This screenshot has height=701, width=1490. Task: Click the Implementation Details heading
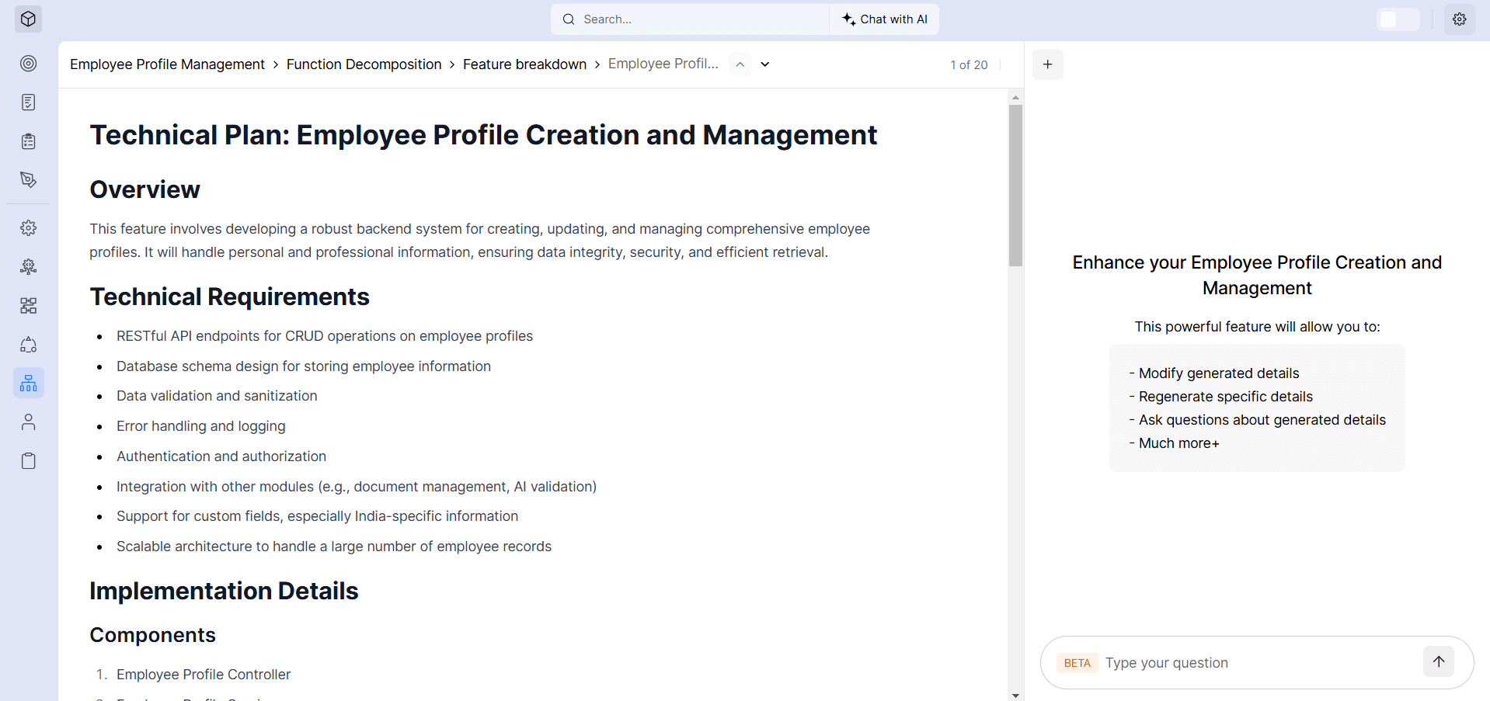point(224,591)
